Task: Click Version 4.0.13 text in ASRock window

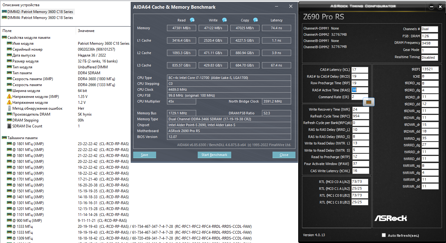Action: point(314,235)
